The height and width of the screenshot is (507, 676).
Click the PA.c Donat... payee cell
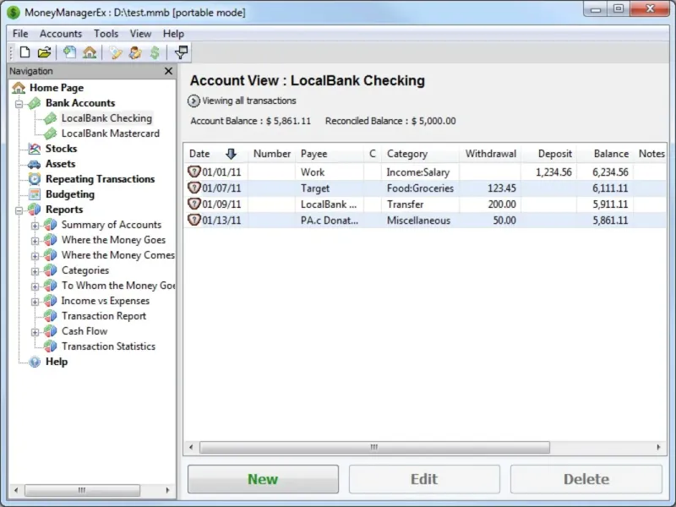click(330, 221)
